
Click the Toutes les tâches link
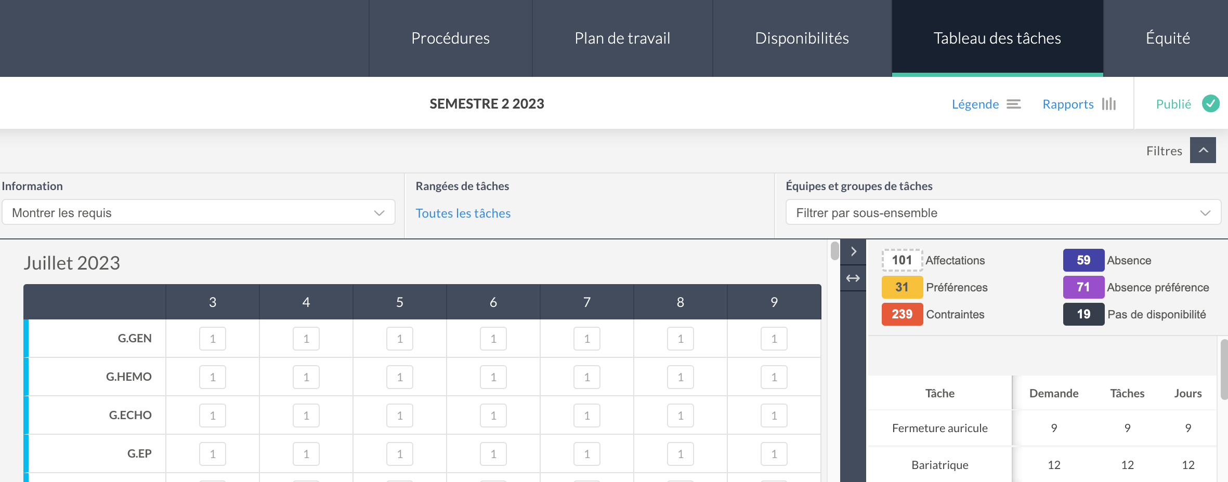click(x=463, y=213)
